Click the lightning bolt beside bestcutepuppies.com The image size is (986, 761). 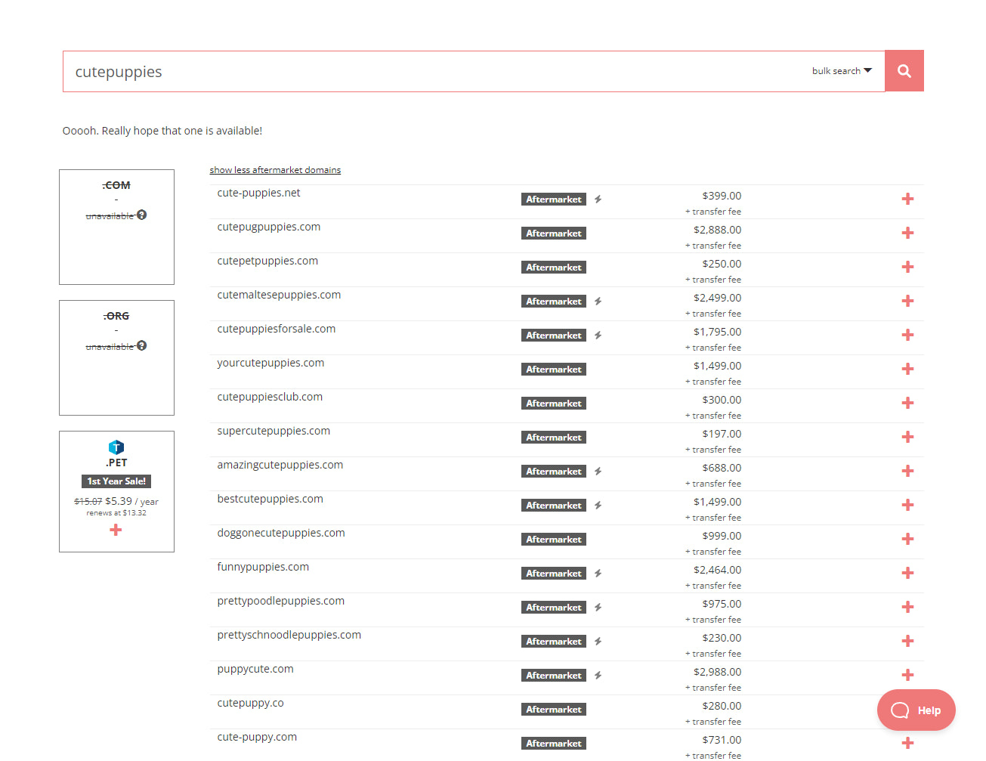pyautogui.click(x=598, y=505)
